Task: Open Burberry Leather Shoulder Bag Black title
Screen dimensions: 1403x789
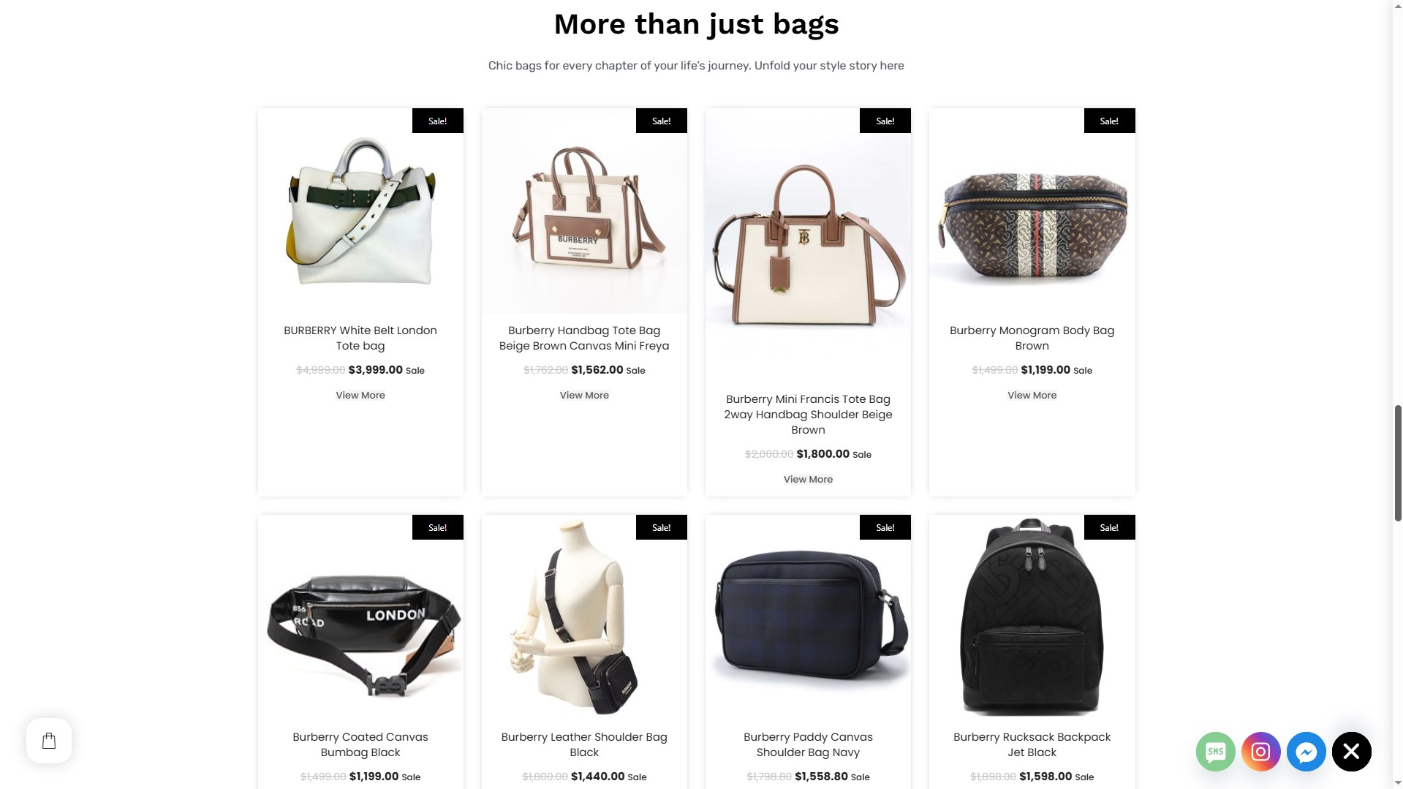Action: [584, 744]
